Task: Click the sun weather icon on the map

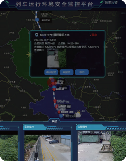Action: click(29, 54)
